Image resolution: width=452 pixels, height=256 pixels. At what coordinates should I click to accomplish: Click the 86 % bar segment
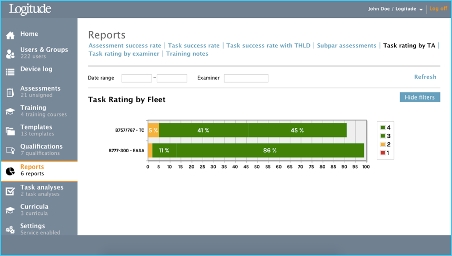tap(270, 150)
